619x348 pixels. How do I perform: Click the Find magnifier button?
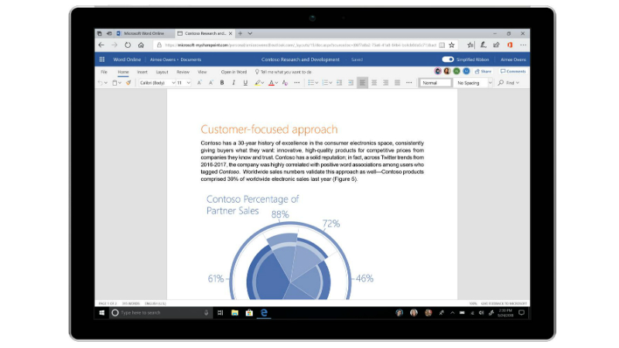click(x=508, y=83)
